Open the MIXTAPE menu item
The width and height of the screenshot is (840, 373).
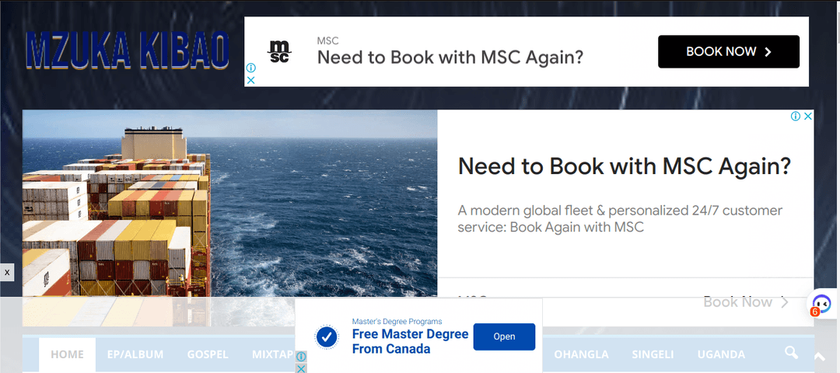[x=273, y=354]
